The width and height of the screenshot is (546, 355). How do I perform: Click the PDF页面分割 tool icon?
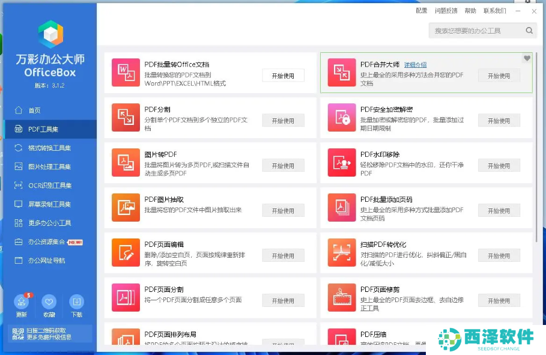click(126, 297)
